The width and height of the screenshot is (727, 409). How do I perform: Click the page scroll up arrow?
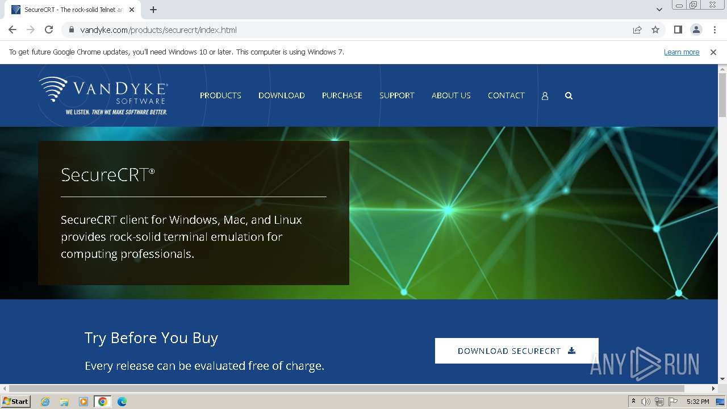coord(722,69)
